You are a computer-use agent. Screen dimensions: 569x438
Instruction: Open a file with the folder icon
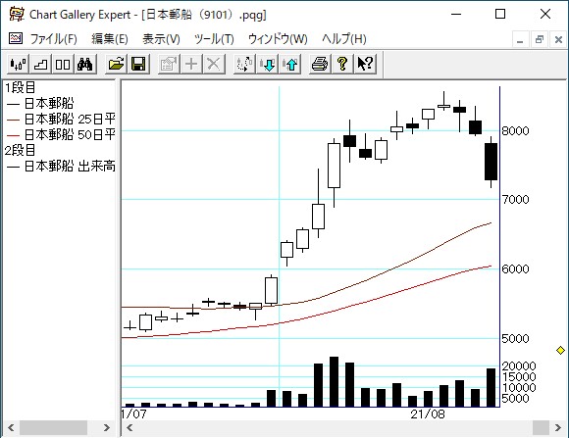[116, 64]
